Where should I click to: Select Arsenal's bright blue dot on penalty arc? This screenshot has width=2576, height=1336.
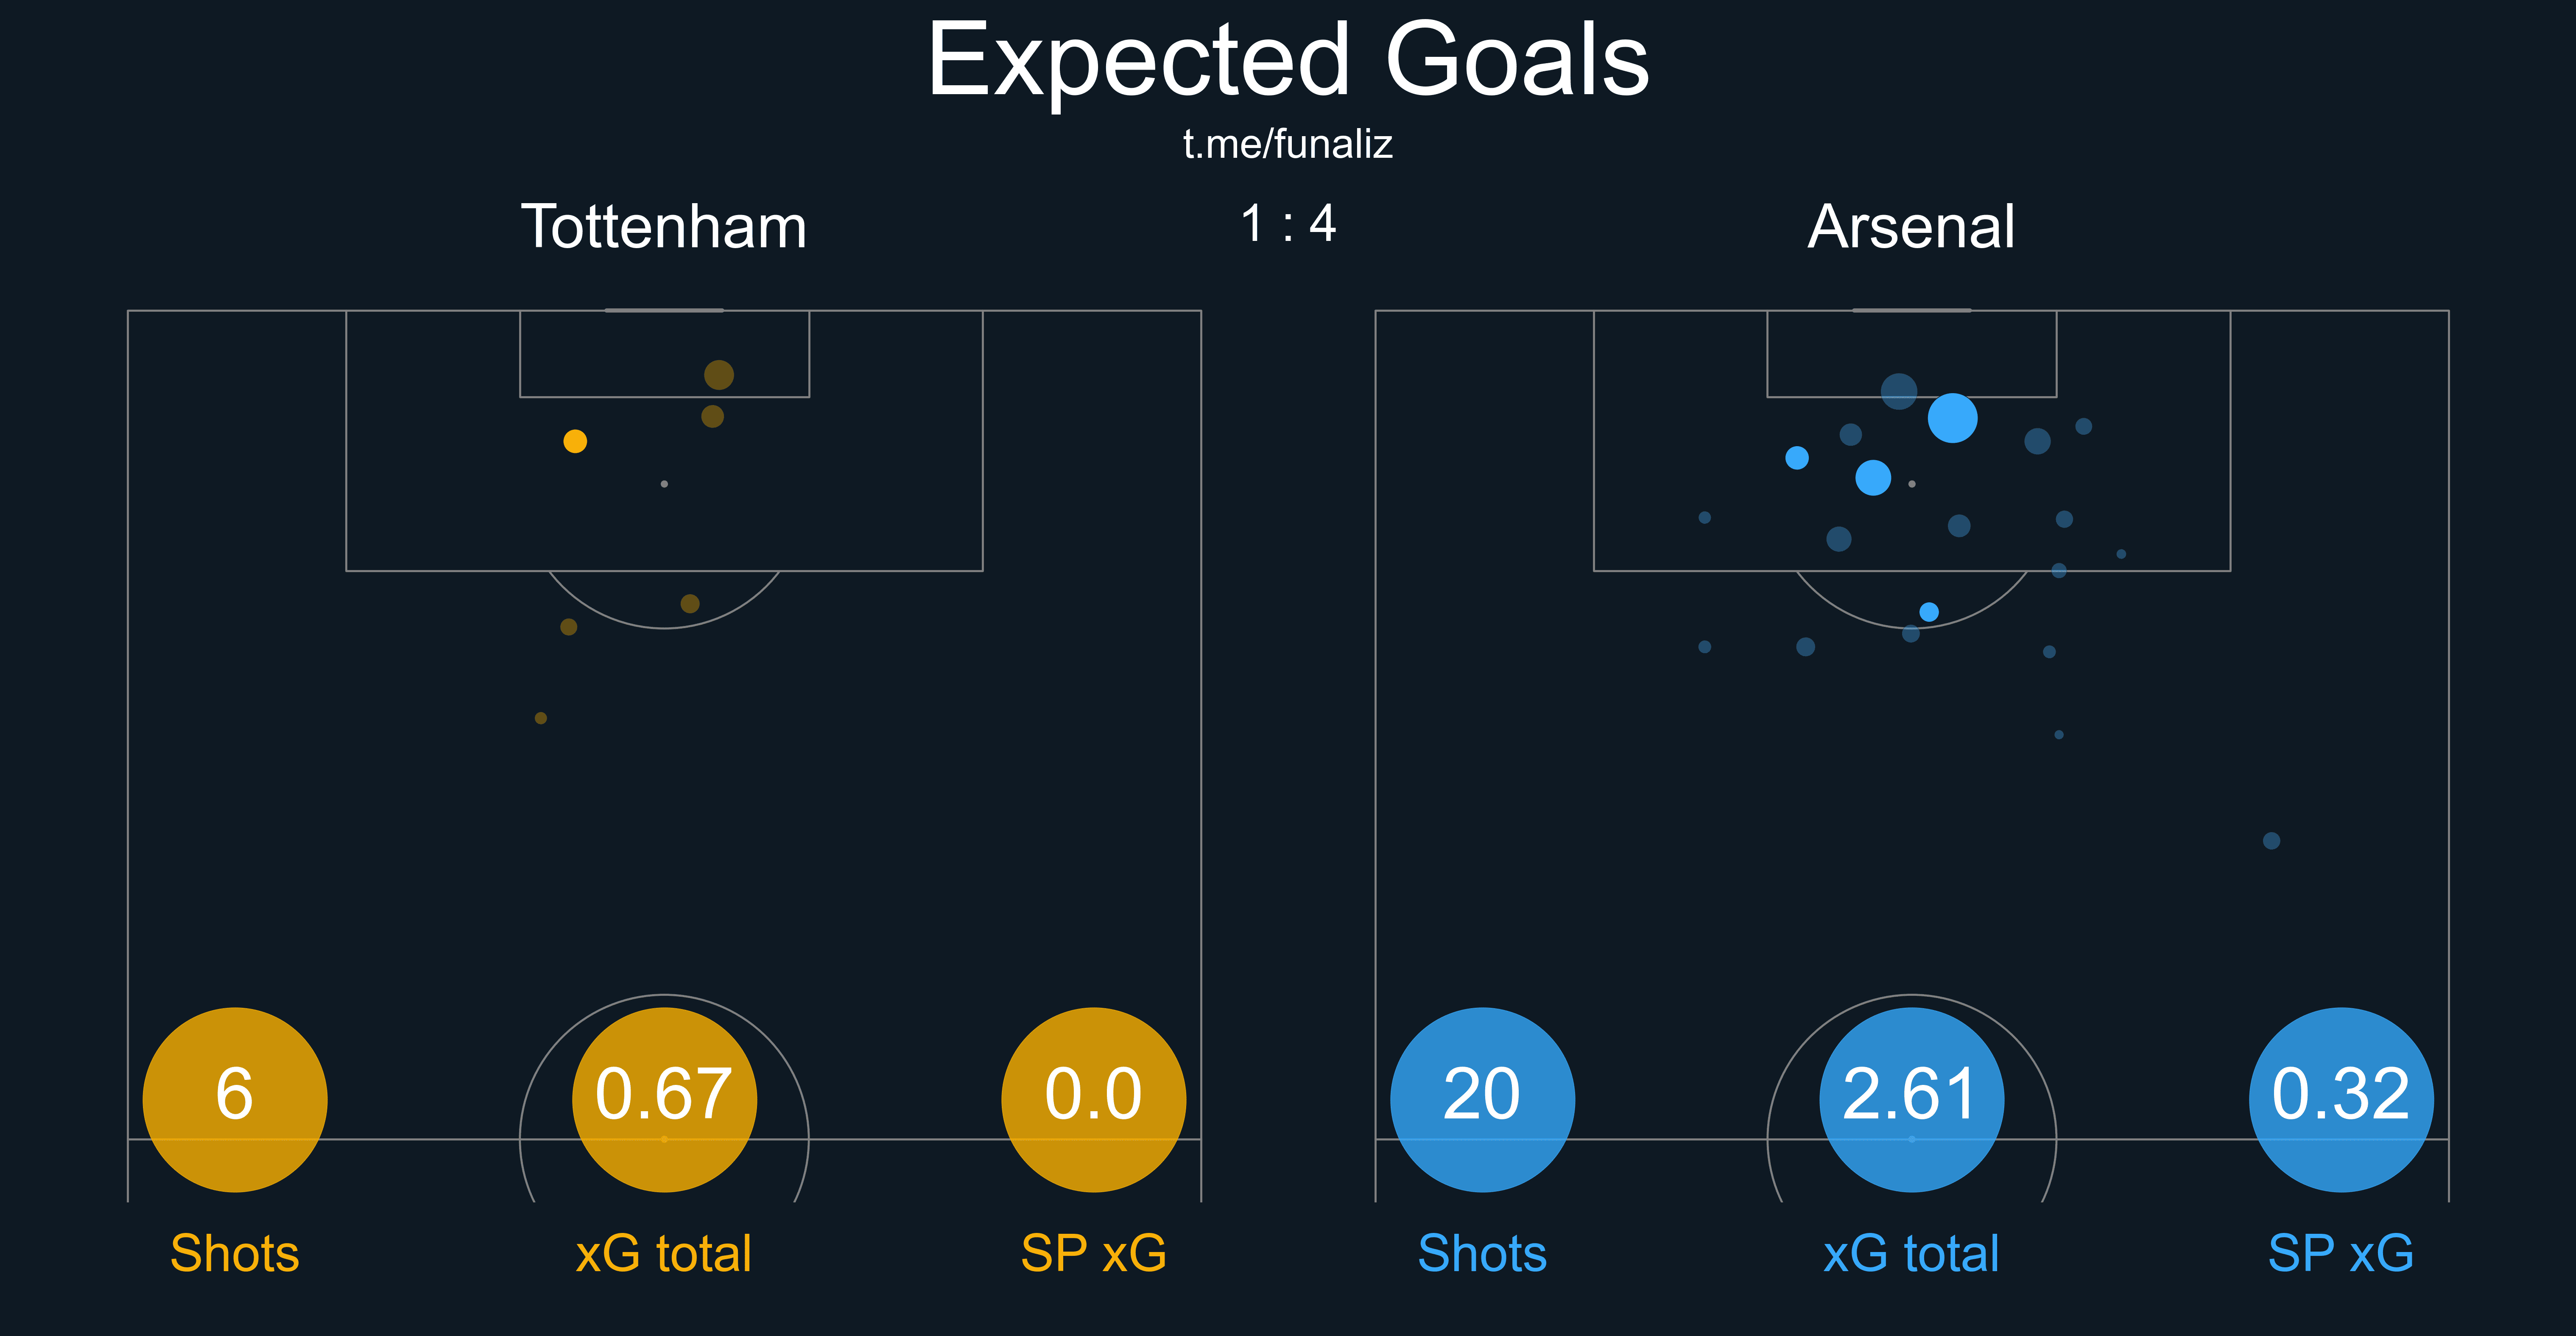1929,612
